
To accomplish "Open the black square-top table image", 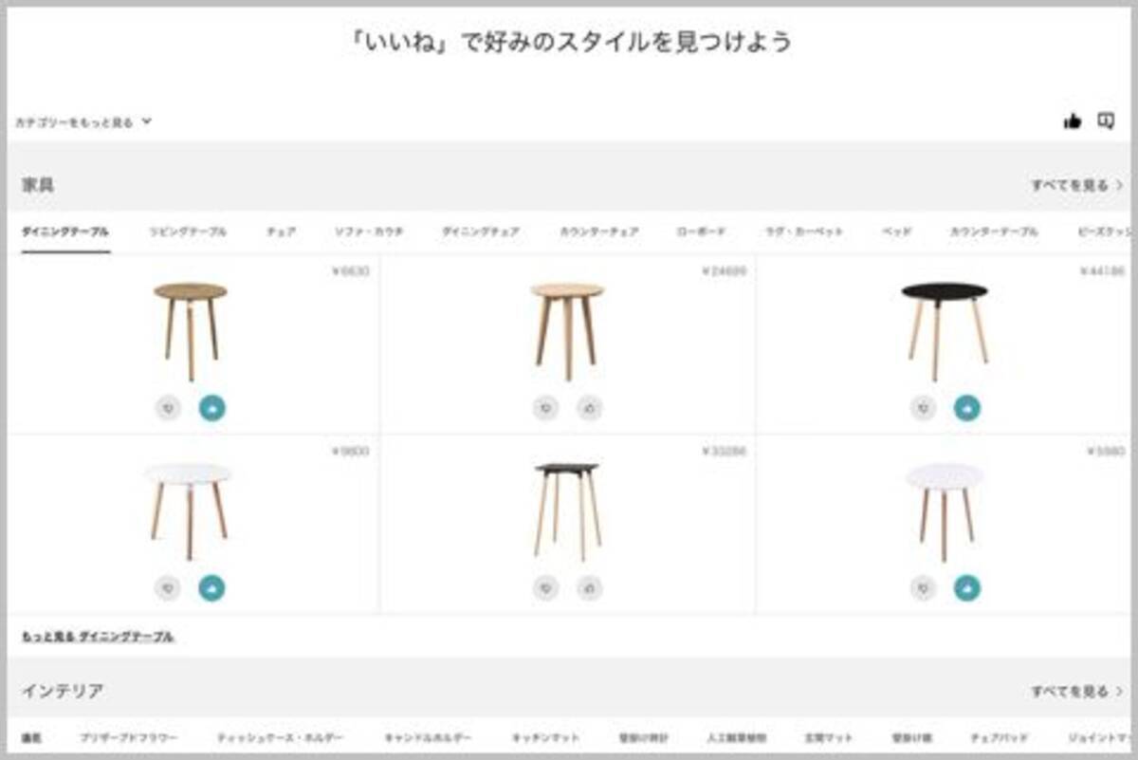I will [567, 510].
